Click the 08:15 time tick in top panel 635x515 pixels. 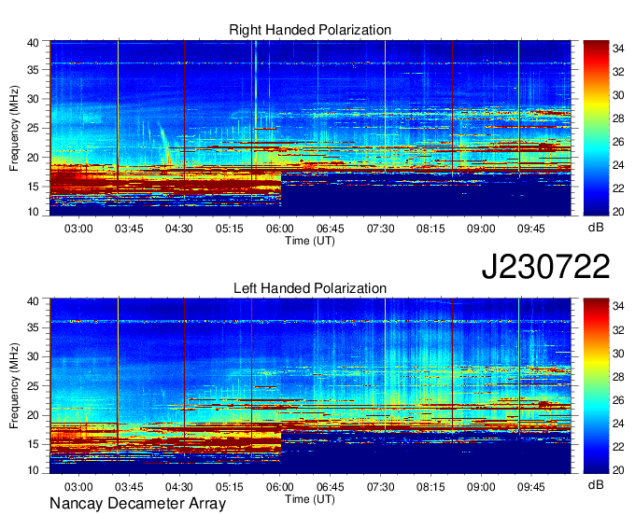coord(430,229)
